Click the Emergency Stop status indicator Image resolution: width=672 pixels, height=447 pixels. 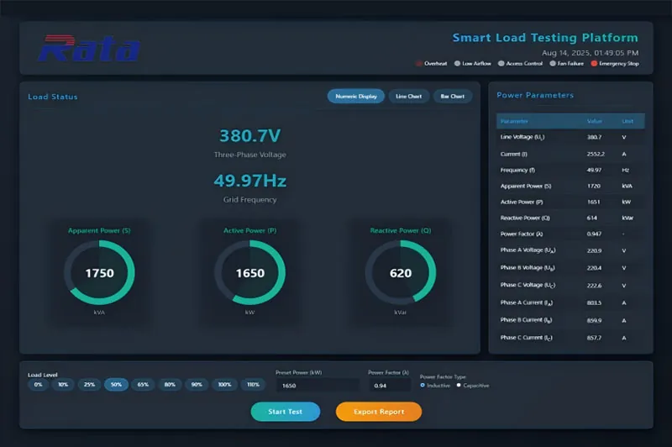click(x=615, y=63)
